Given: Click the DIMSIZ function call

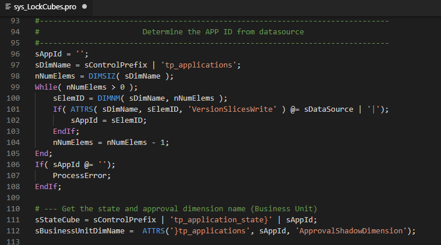Looking at the screenshot, I should click(102, 76).
